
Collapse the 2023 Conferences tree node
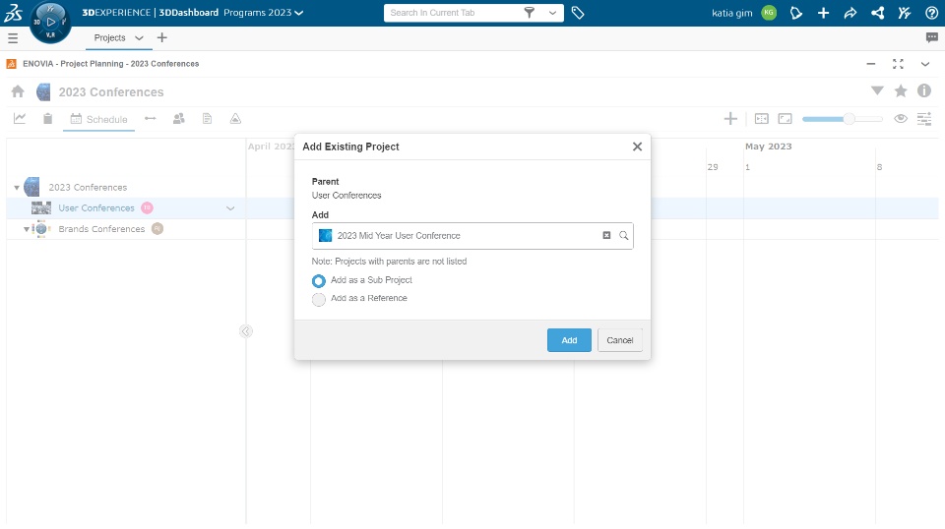(17, 188)
